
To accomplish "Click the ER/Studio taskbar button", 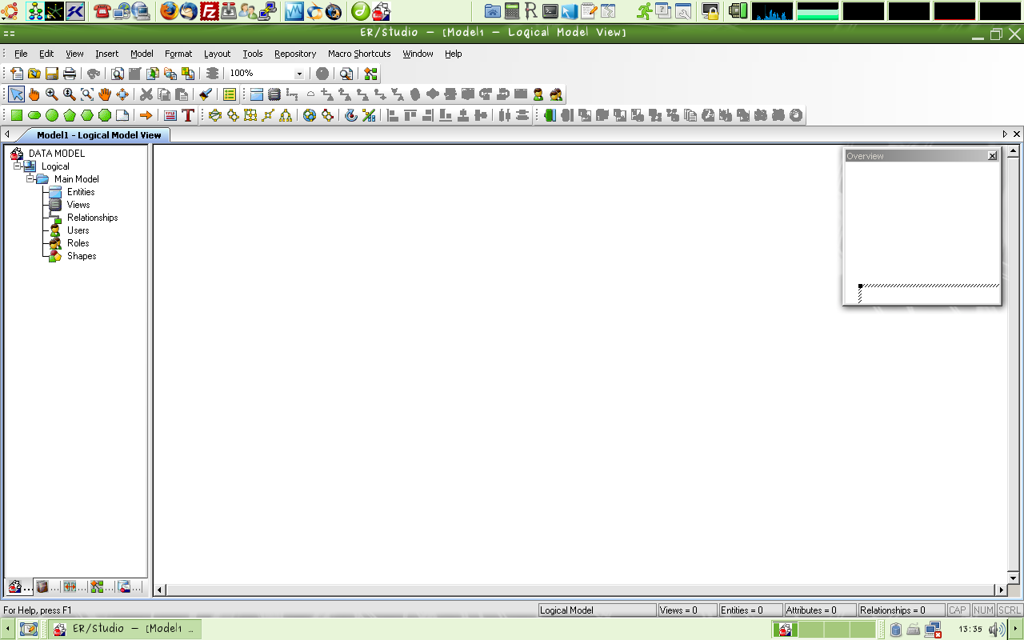I will click(x=124, y=629).
